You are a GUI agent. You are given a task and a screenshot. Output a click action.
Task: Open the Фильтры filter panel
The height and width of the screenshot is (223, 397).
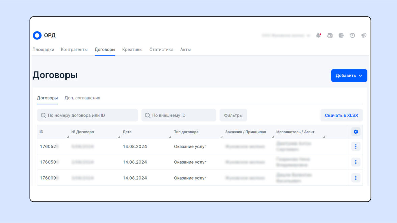point(233,115)
